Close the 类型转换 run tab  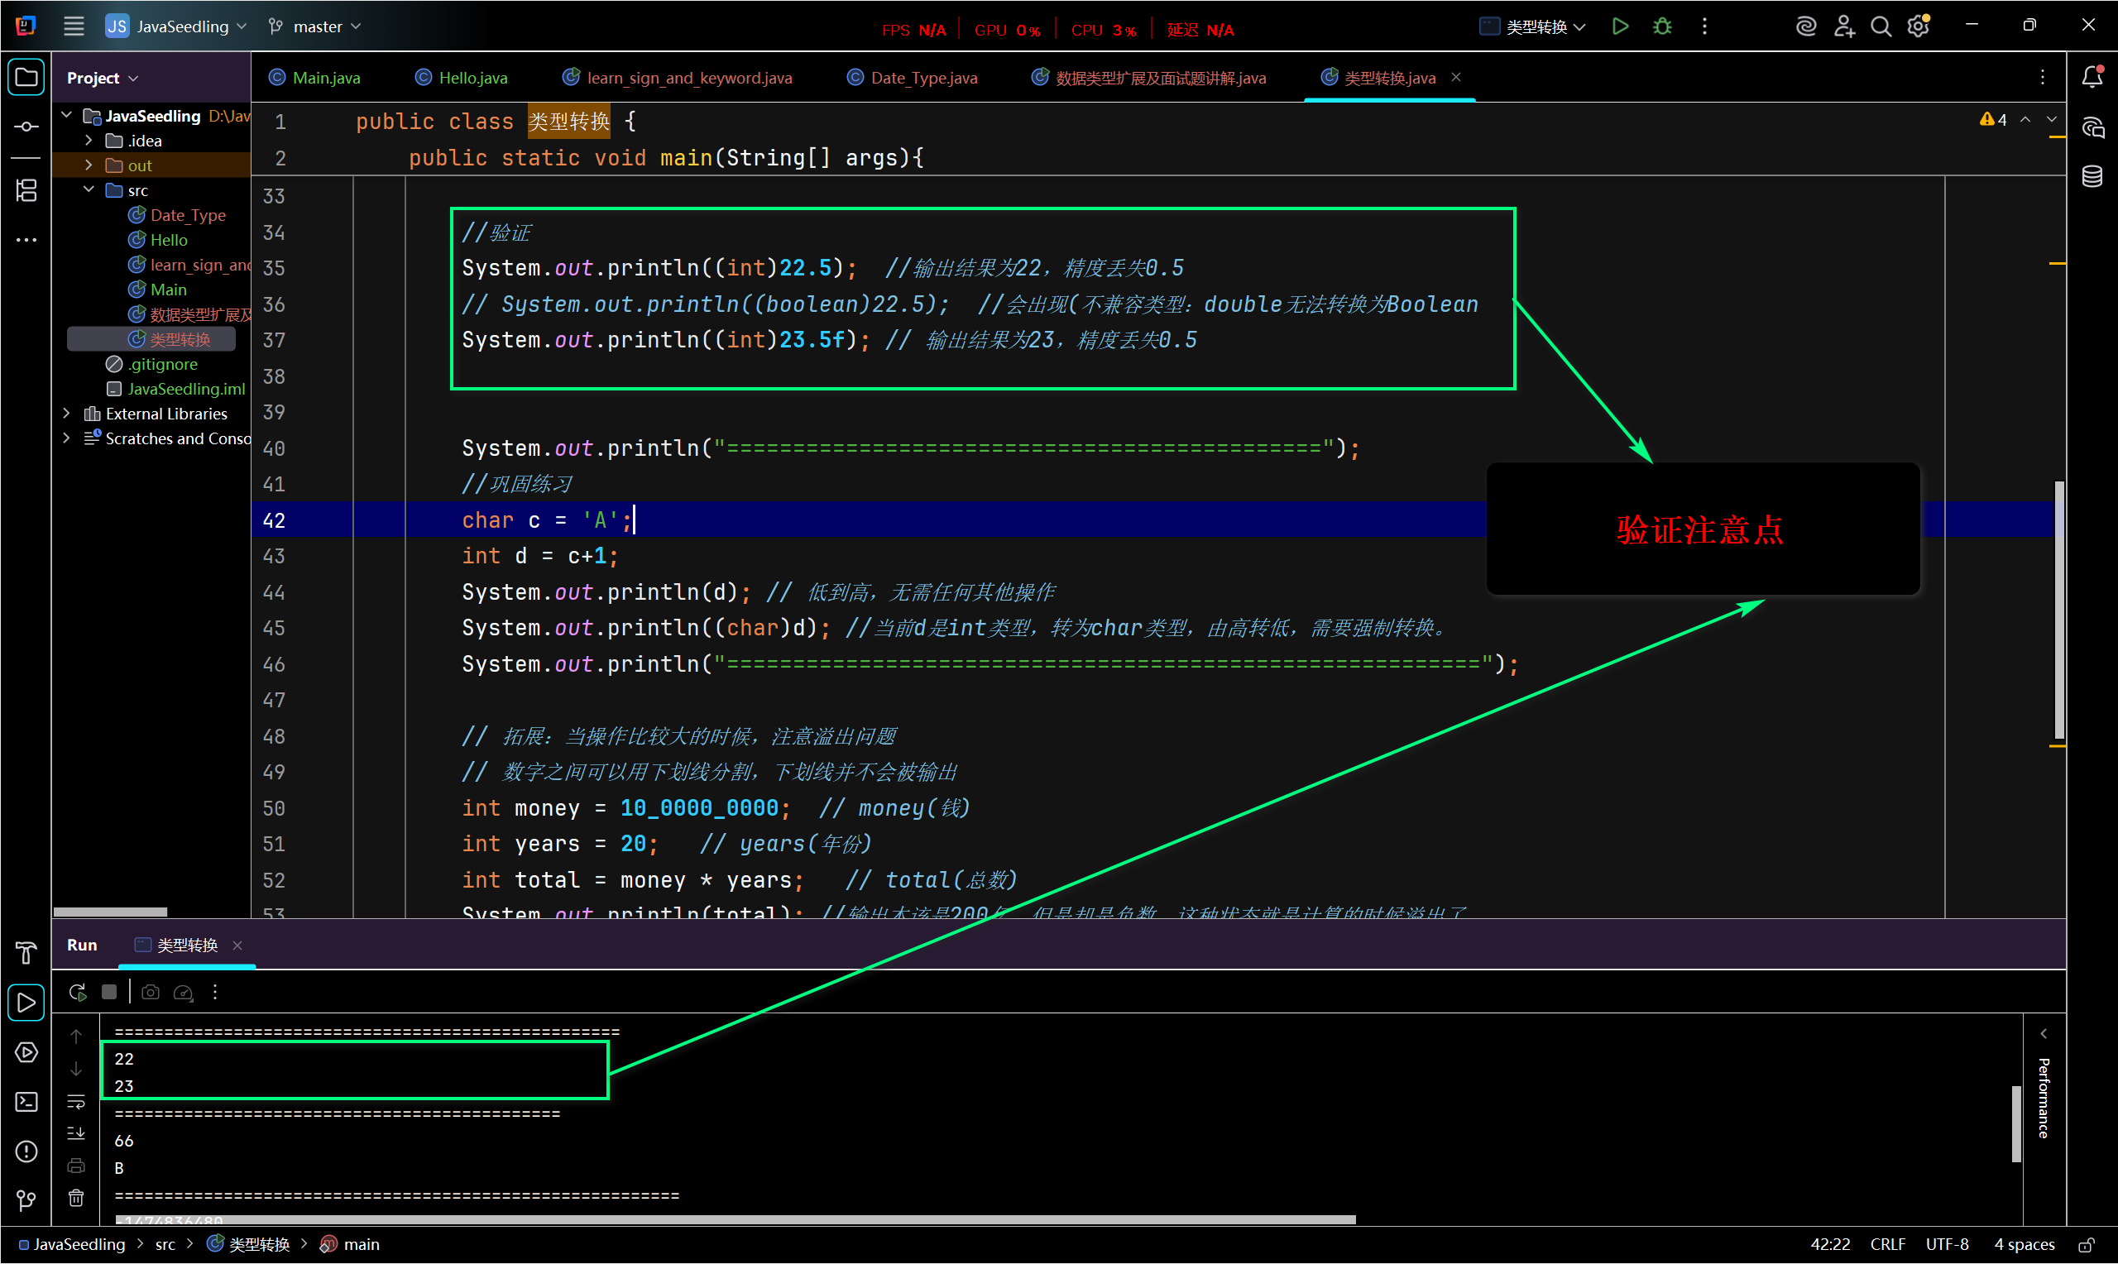[x=237, y=946]
